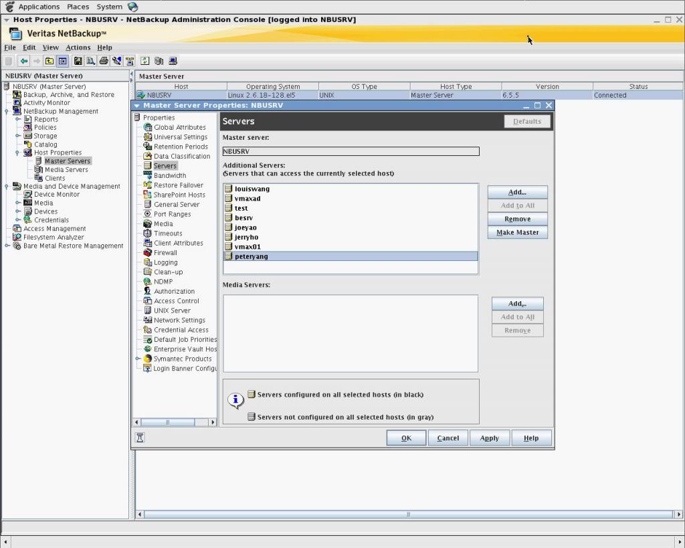The height and width of the screenshot is (548, 685).
Task: Click the dialog's Help button
Action: coord(531,438)
